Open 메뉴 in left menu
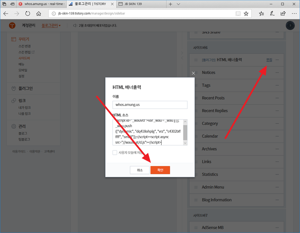 tap(21, 64)
